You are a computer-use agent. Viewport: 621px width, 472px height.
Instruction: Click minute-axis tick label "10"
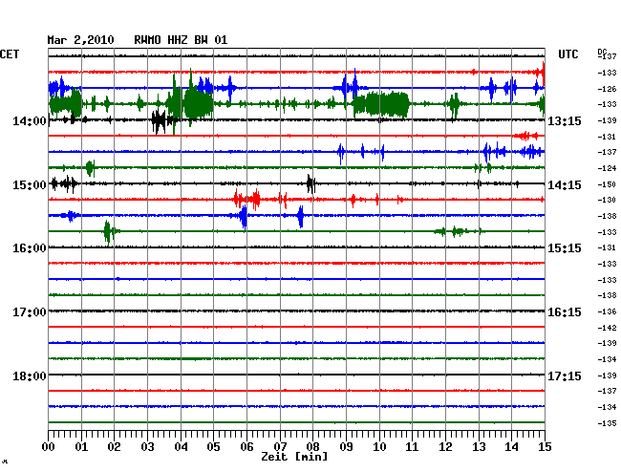(x=379, y=446)
